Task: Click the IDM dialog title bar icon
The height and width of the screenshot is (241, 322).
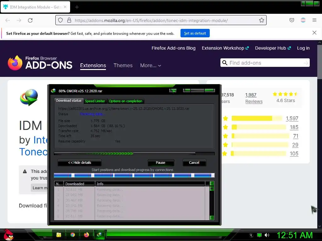Action: pyautogui.click(x=53, y=91)
